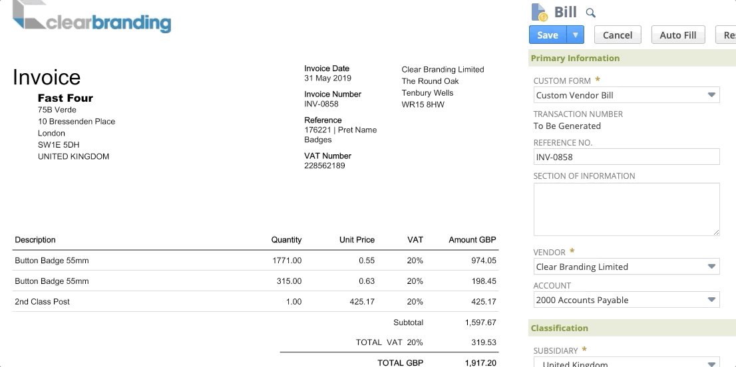Open the Save button dropdown arrow

(x=575, y=35)
